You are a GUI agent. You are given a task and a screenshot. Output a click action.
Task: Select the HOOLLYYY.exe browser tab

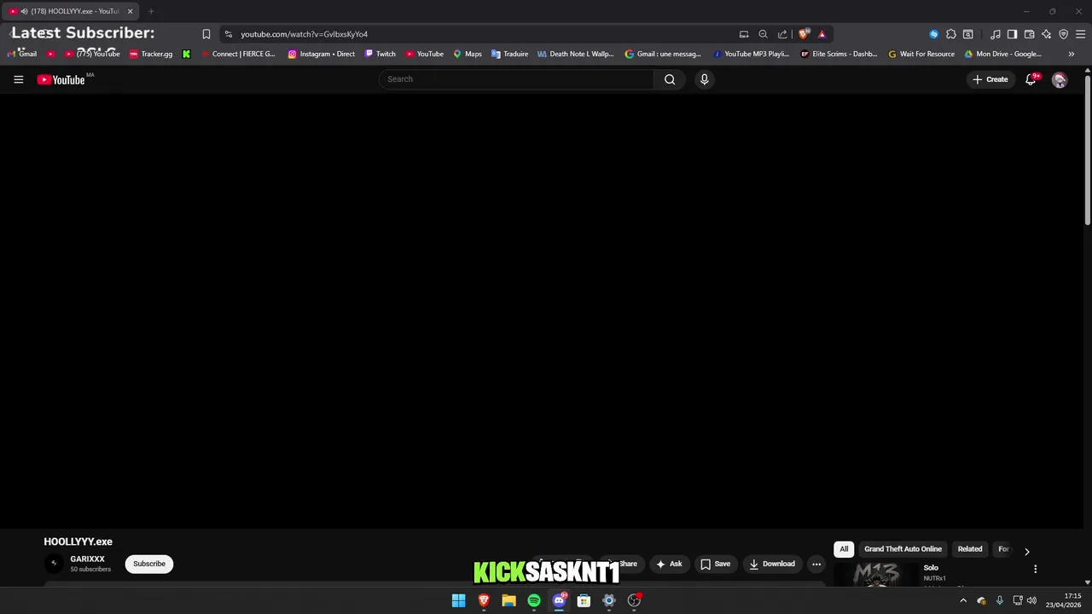[72, 11]
